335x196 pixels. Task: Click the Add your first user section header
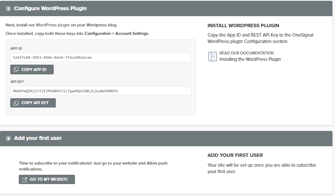pos(38,138)
